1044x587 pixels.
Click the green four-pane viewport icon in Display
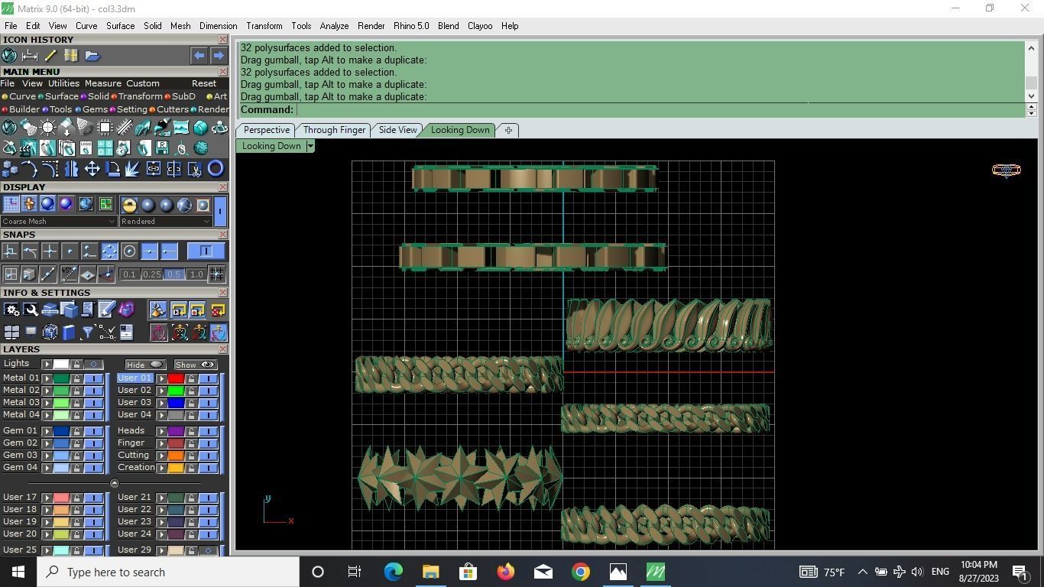105,204
